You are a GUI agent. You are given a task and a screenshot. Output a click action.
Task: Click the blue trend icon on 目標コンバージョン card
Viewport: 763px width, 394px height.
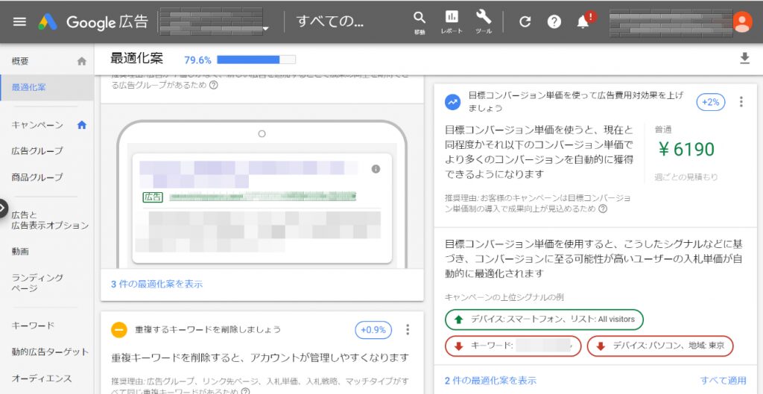pos(453,101)
